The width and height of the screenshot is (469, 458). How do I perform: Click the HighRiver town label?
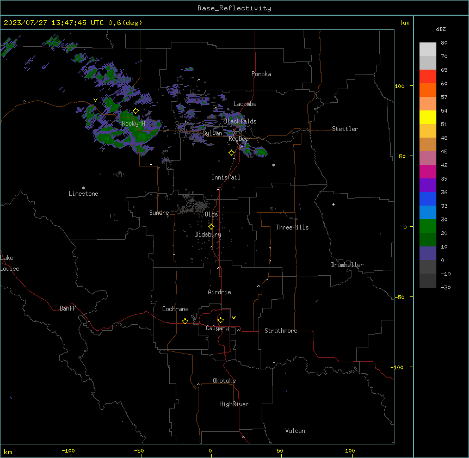234,404
